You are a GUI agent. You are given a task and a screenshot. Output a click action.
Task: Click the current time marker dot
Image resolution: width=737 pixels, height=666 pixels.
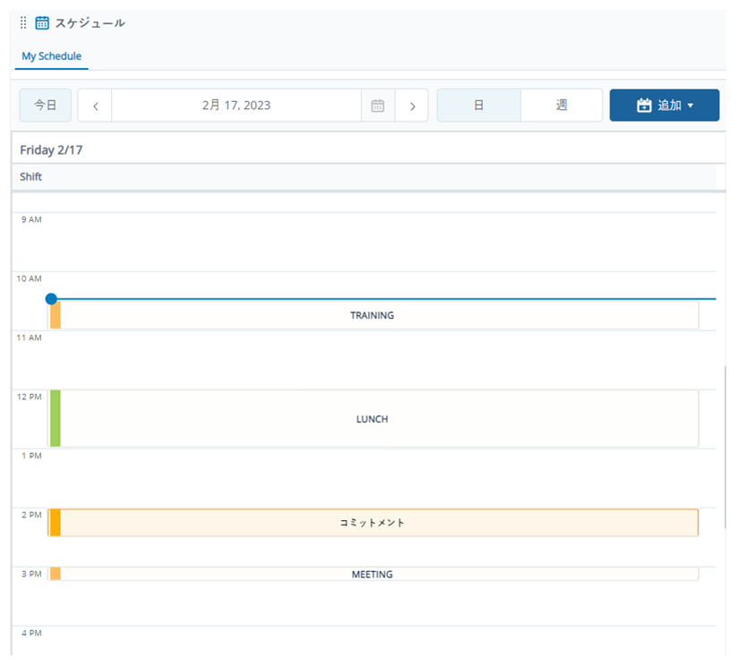pyautogui.click(x=51, y=298)
